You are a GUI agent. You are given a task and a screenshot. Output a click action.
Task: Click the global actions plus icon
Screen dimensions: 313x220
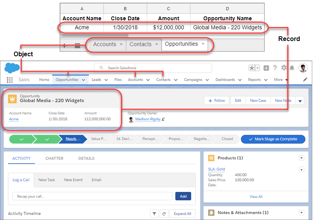tap(266, 68)
